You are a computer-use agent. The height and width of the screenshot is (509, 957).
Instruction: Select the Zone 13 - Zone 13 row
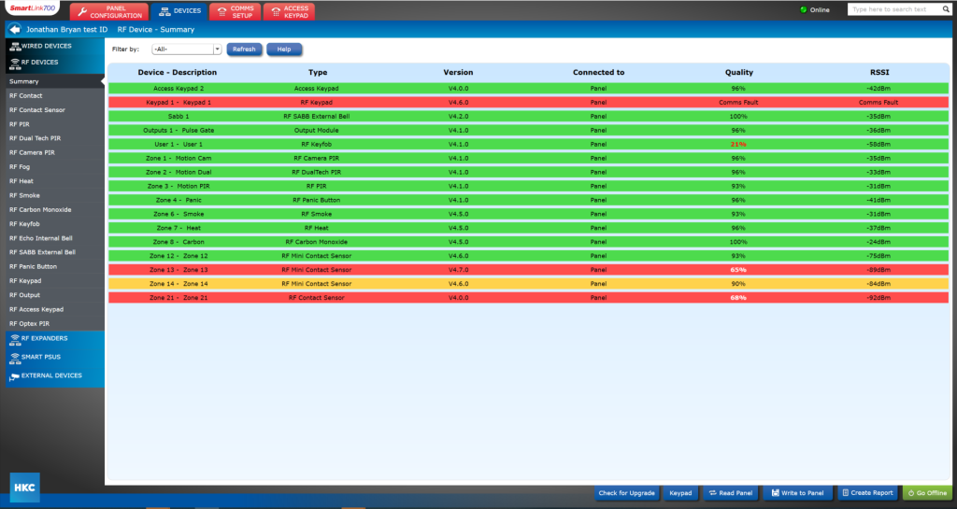pos(529,270)
